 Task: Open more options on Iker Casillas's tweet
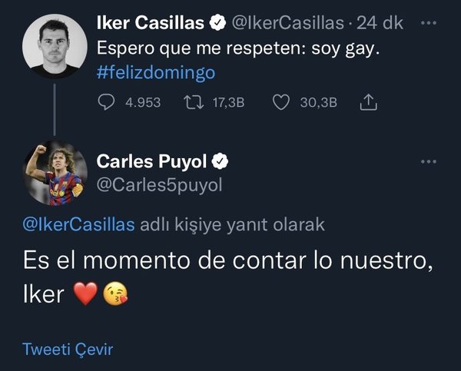pos(429,23)
